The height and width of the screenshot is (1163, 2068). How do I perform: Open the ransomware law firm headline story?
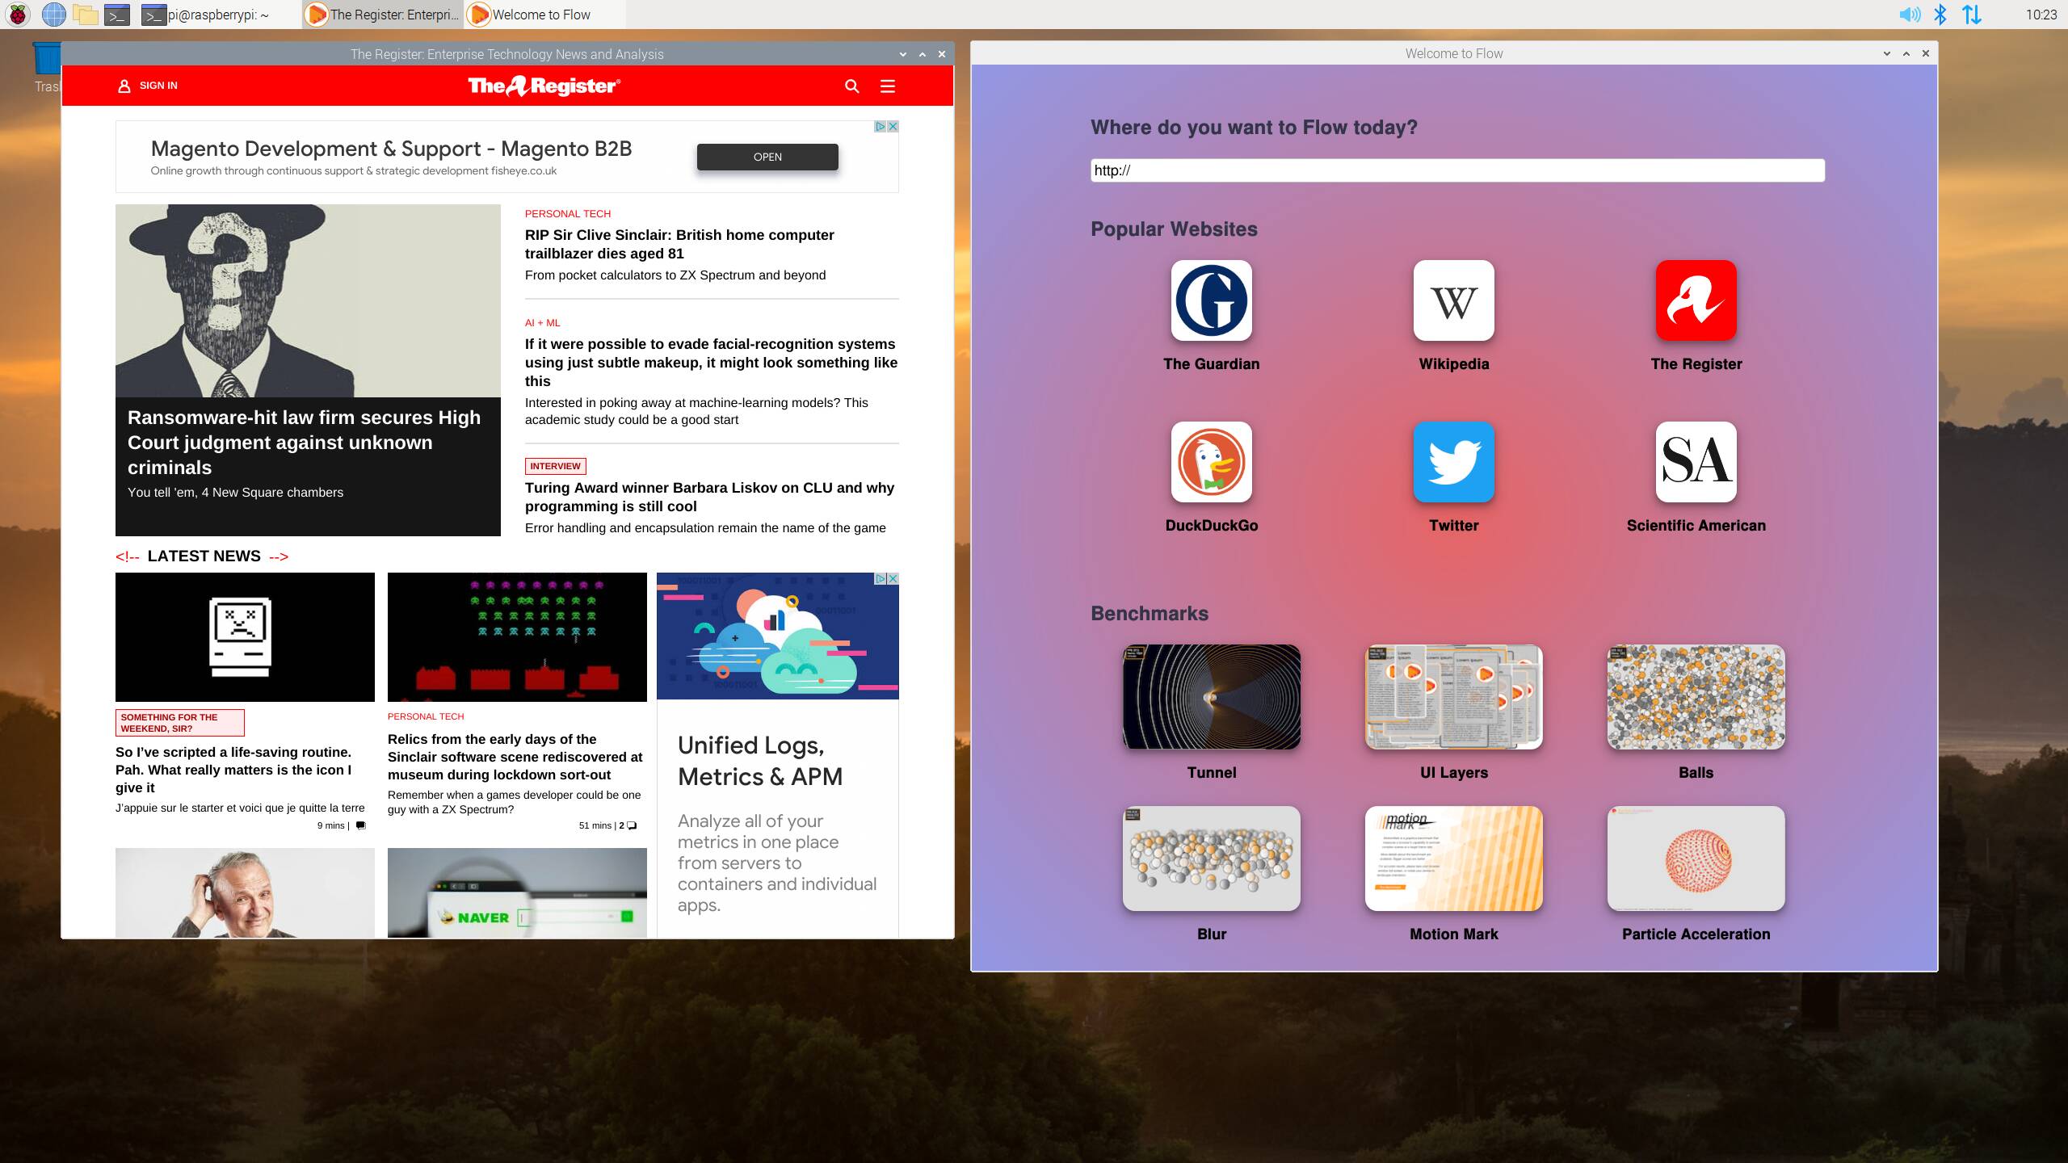tap(304, 442)
